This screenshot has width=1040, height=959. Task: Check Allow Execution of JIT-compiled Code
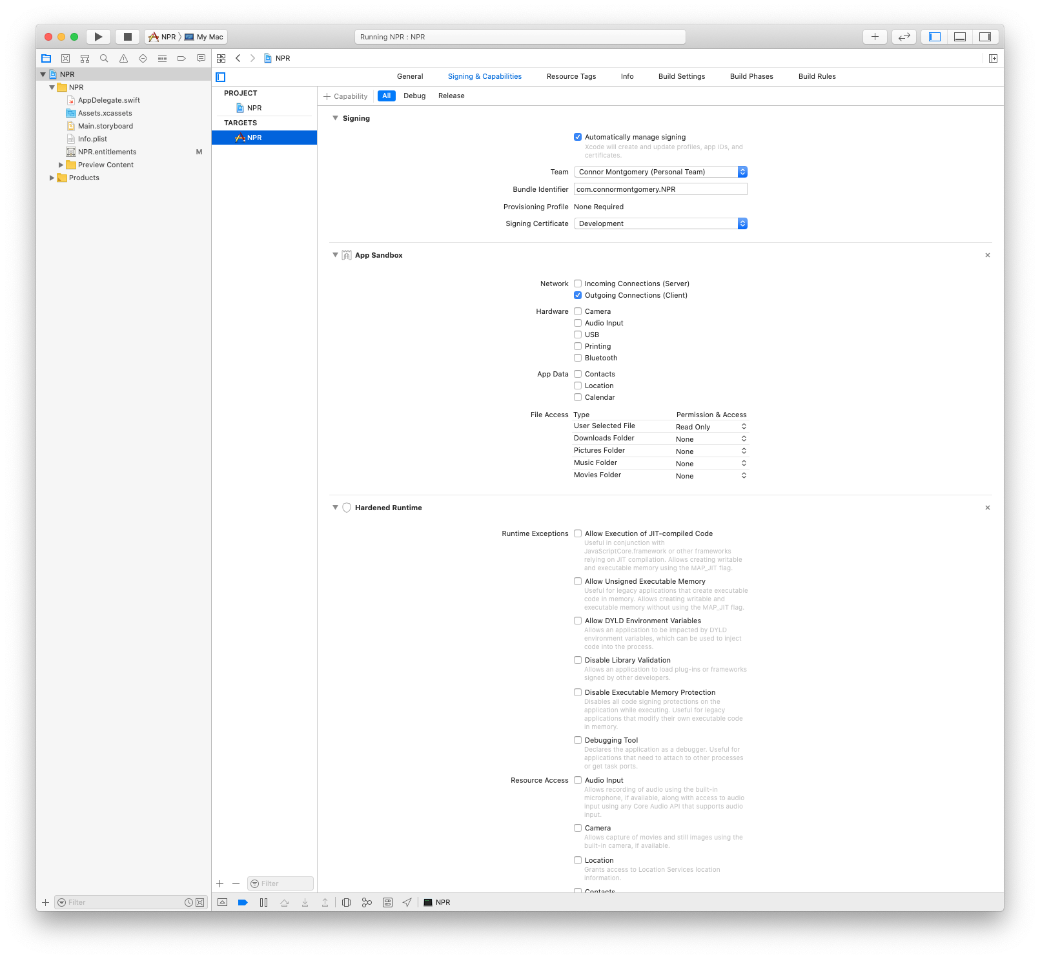pos(578,533)
